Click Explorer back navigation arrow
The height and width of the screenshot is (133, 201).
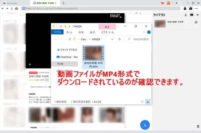(x=55, y=39)
